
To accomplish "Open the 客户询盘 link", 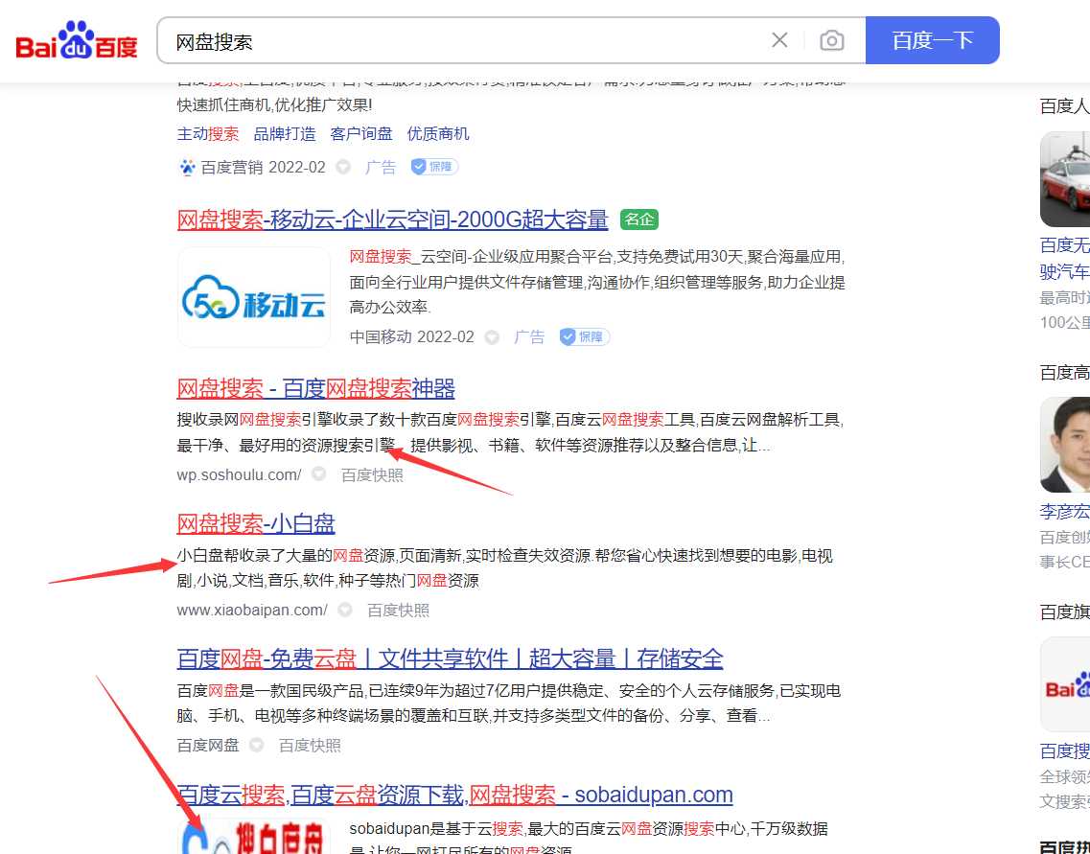I will tap(360, 133).
